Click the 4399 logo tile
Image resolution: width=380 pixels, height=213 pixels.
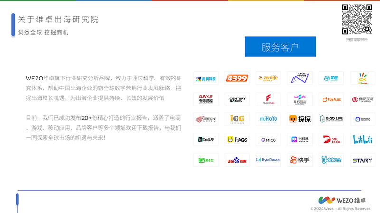pos(237,78)
